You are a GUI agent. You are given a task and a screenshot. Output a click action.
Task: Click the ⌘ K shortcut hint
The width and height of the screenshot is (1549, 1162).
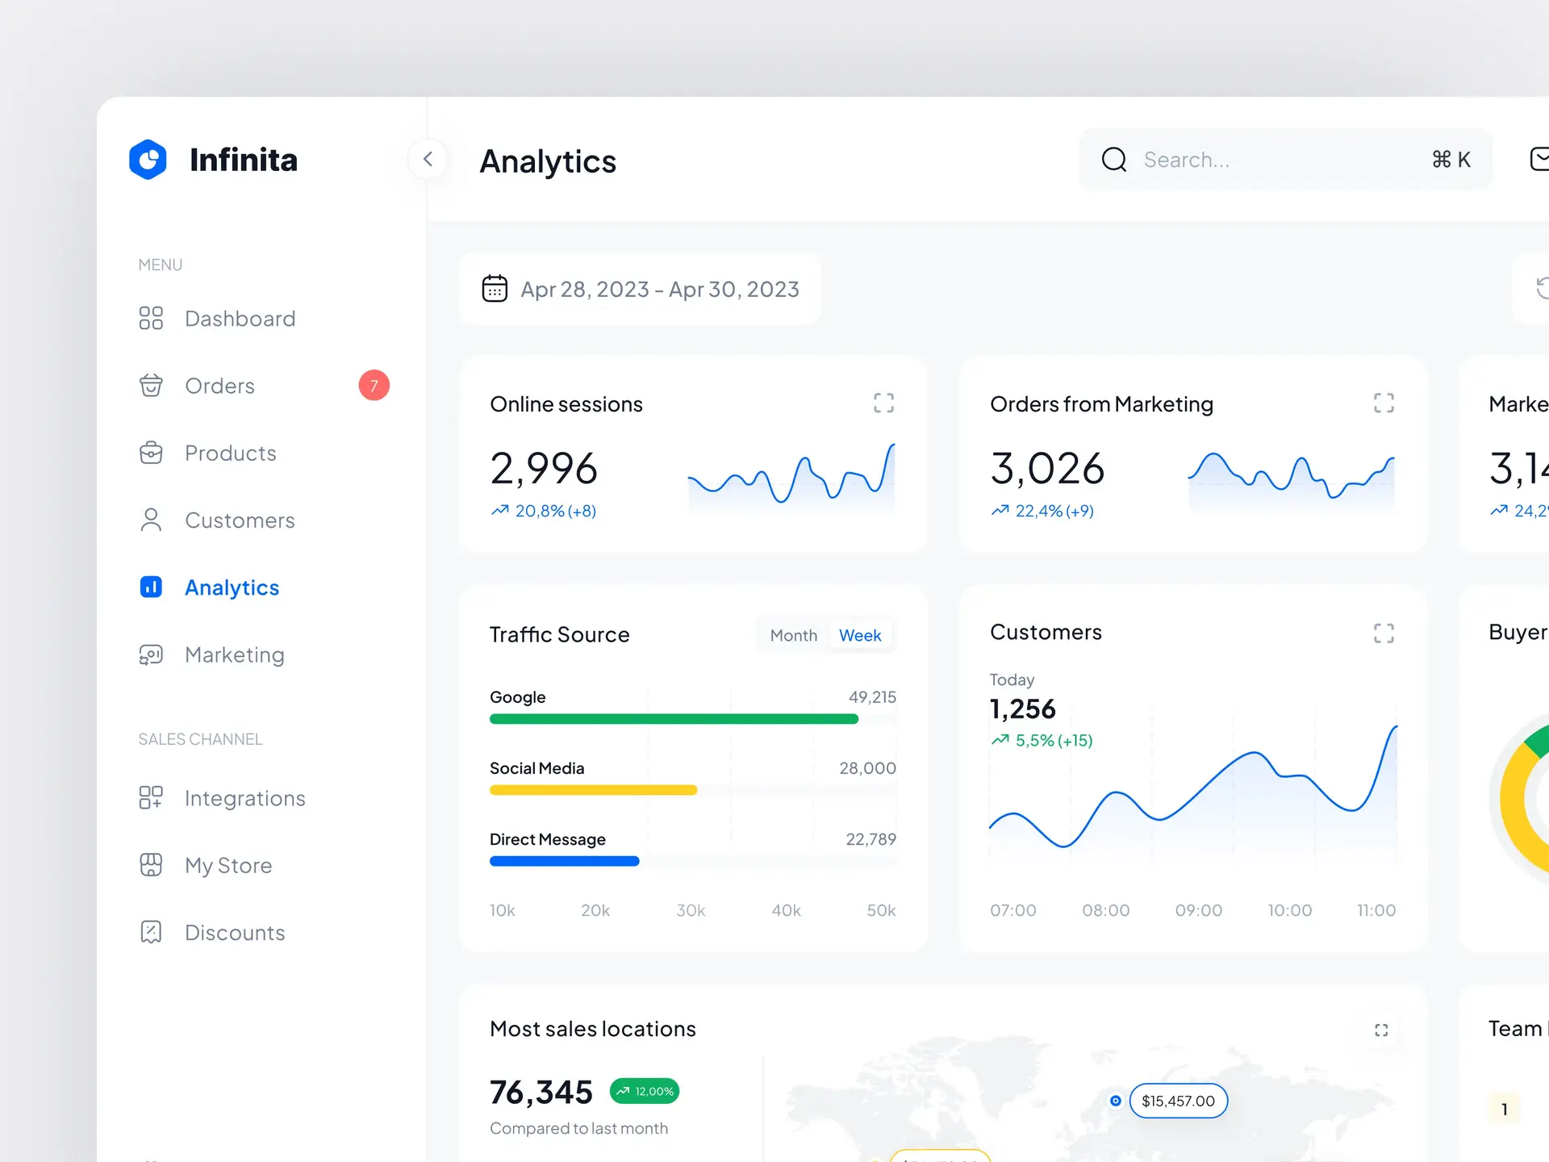1451,160
